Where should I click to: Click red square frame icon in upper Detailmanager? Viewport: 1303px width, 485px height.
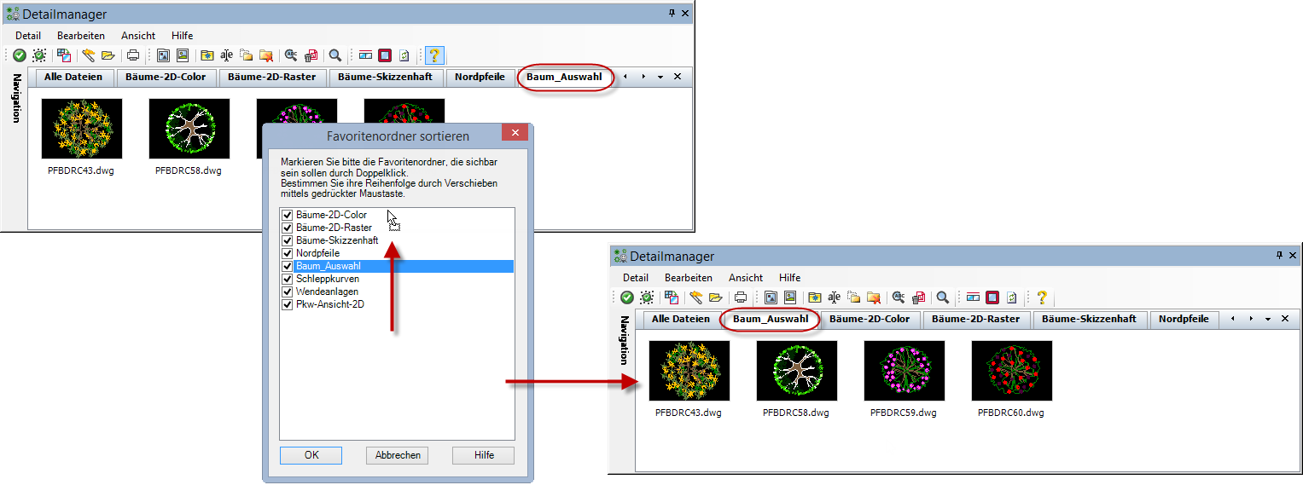[385, 55]
